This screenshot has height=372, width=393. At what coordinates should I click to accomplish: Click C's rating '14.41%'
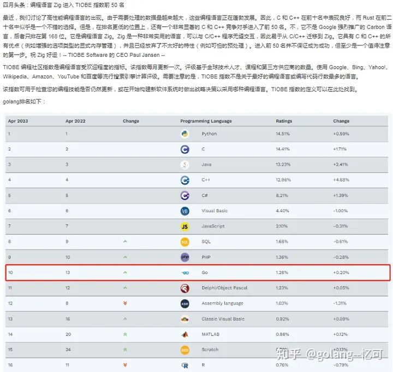pos(283,149)
